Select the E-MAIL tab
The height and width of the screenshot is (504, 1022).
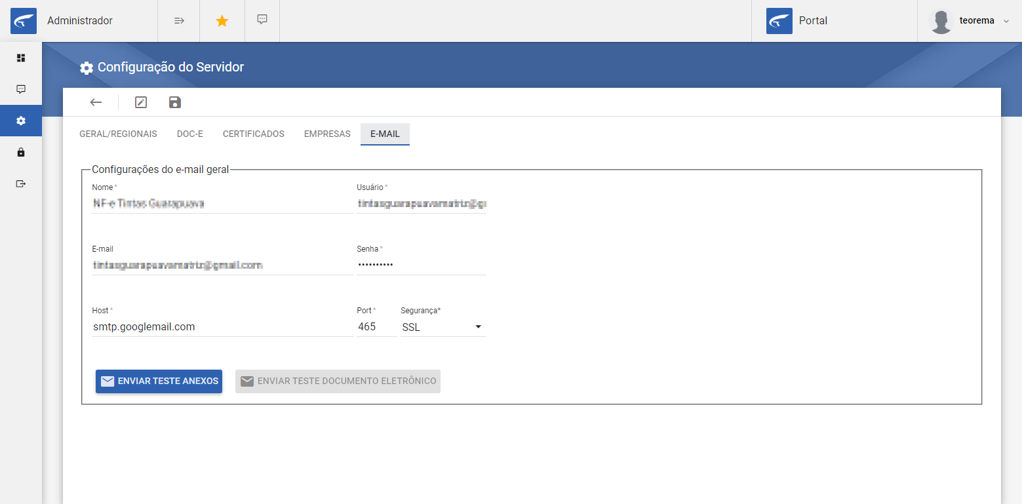click(x=385, y=134)
